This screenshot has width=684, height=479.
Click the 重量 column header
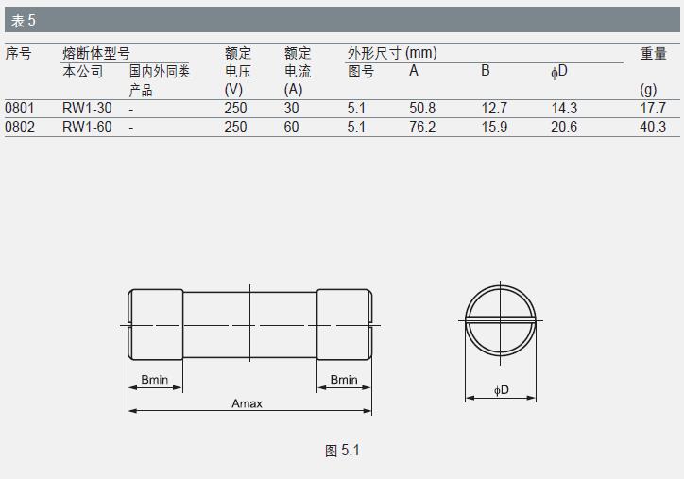coord(653,54)
